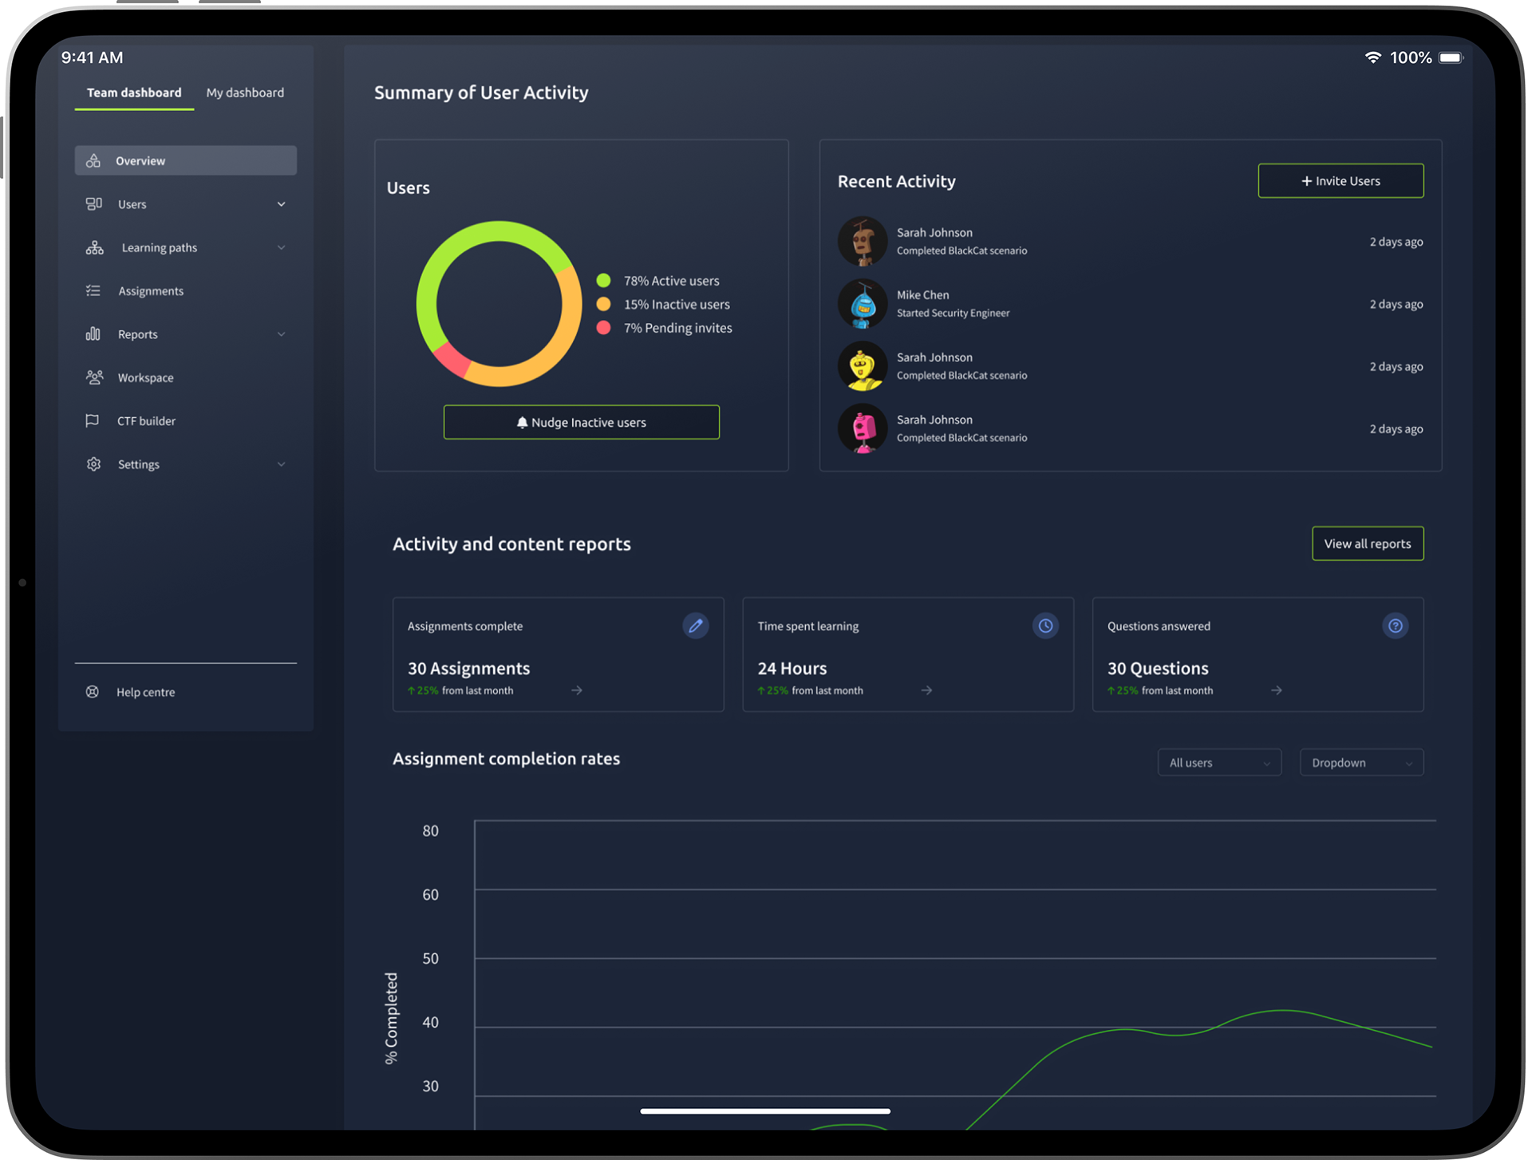Image resolution: width=1532 pixels, height=1160 pixels.
Task: Open the Questions answered card title
Action: click(x=1159, y=626)
